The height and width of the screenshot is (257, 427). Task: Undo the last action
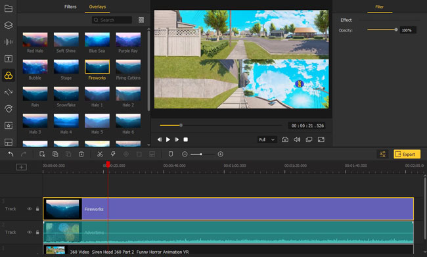click(11, 154)
